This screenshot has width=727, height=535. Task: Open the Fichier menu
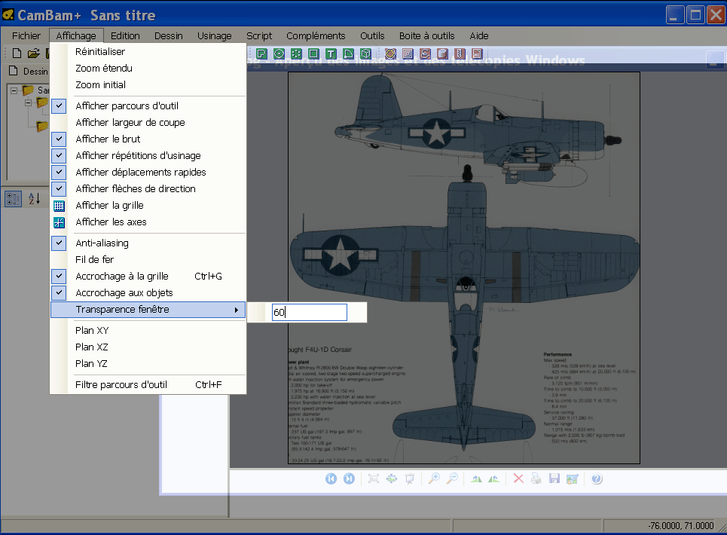point(26,35)
